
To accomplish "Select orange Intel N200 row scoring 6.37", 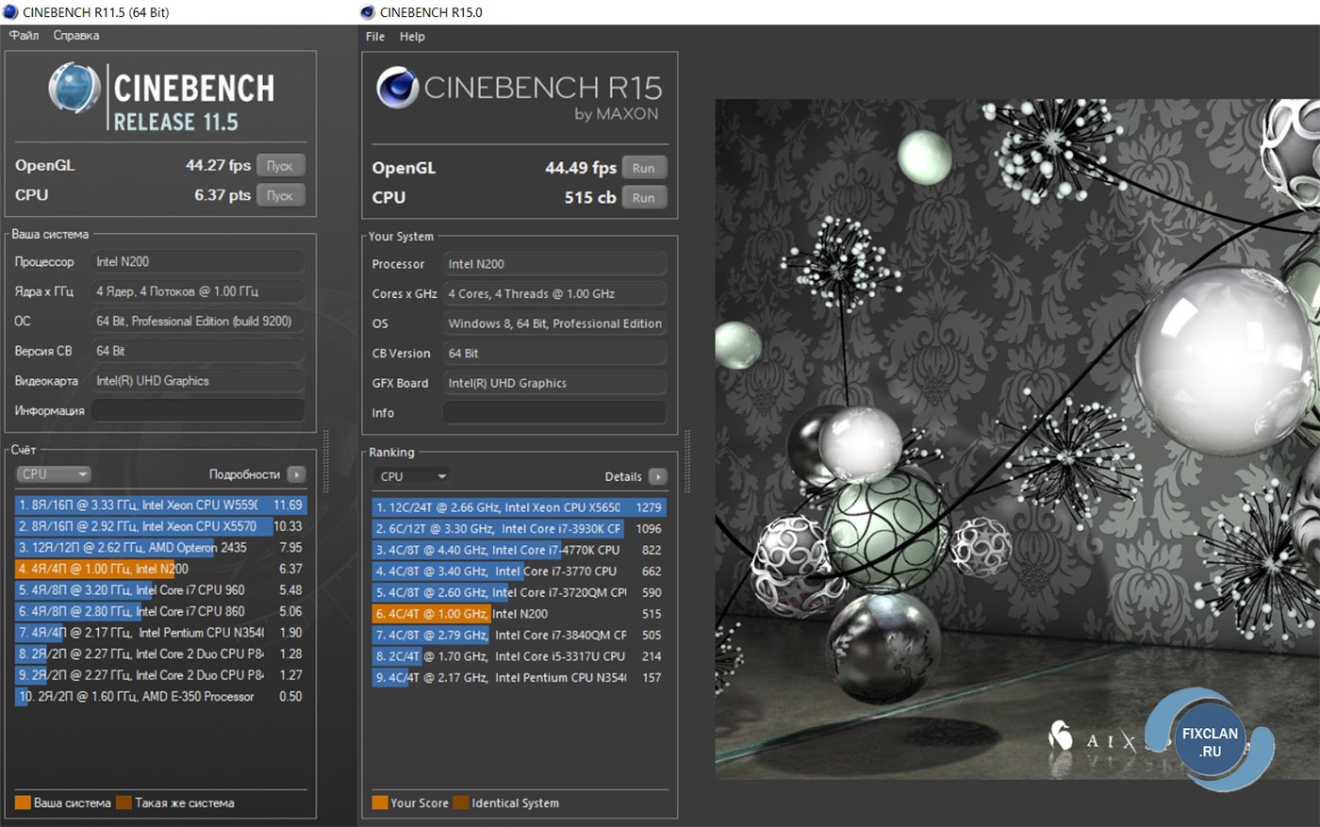I will (x=160, y=569).
